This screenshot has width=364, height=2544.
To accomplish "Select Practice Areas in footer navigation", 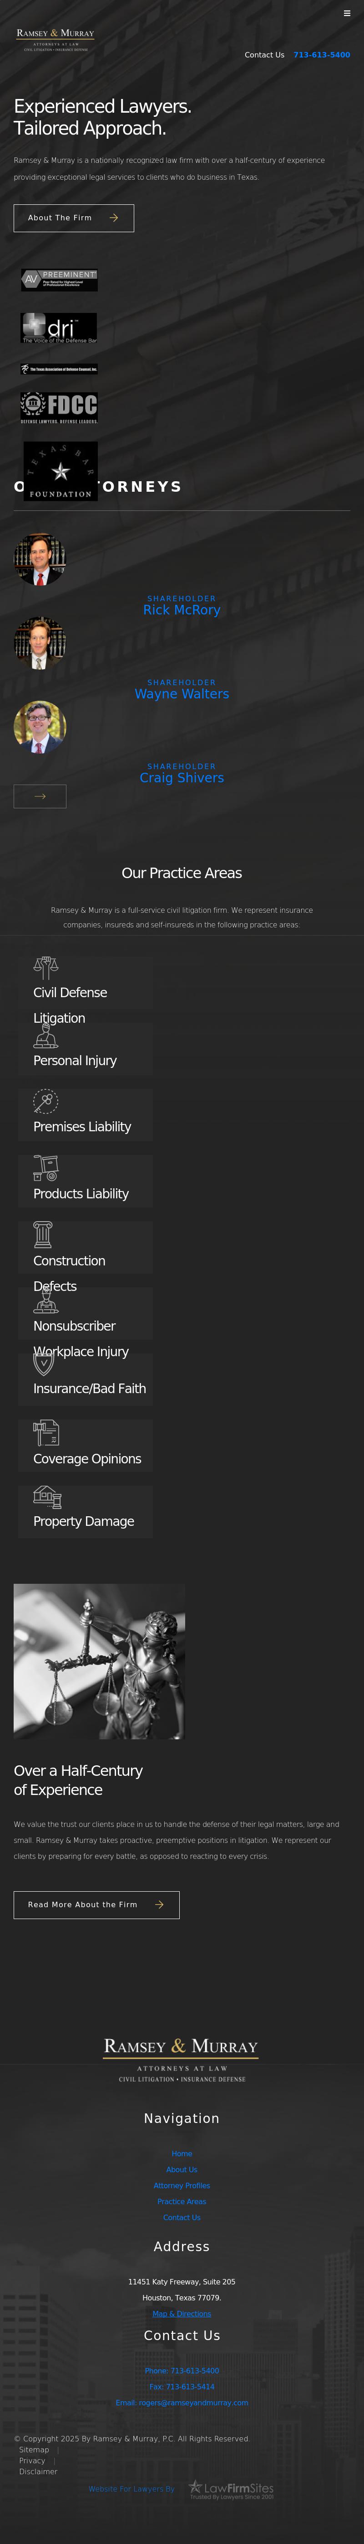I will pos(181,2201).
